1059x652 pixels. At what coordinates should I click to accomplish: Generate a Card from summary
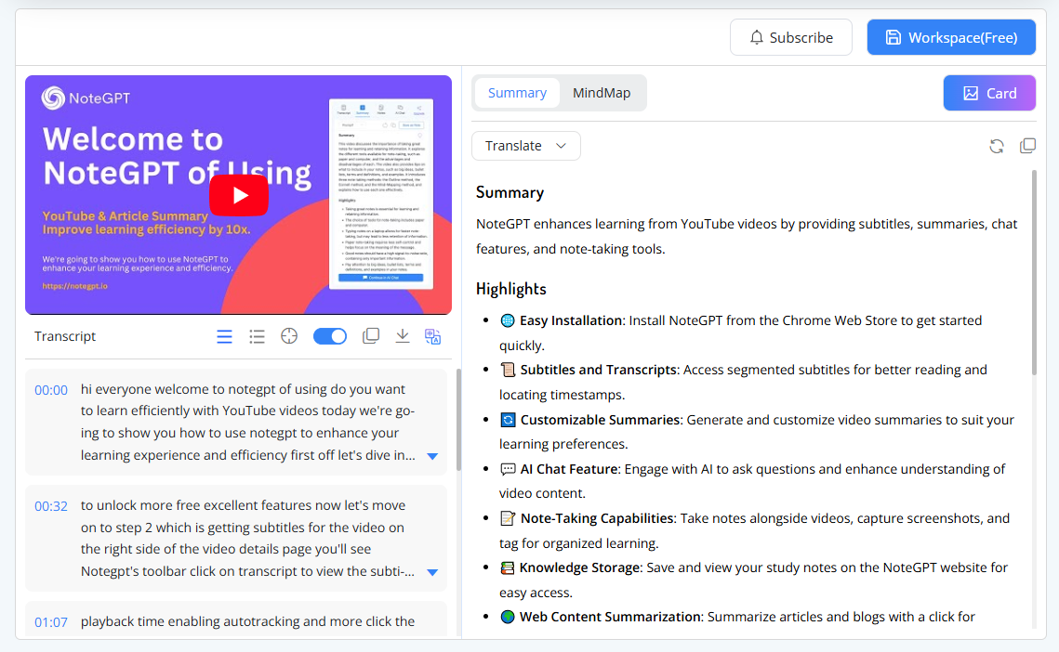[x=989, y=93]
